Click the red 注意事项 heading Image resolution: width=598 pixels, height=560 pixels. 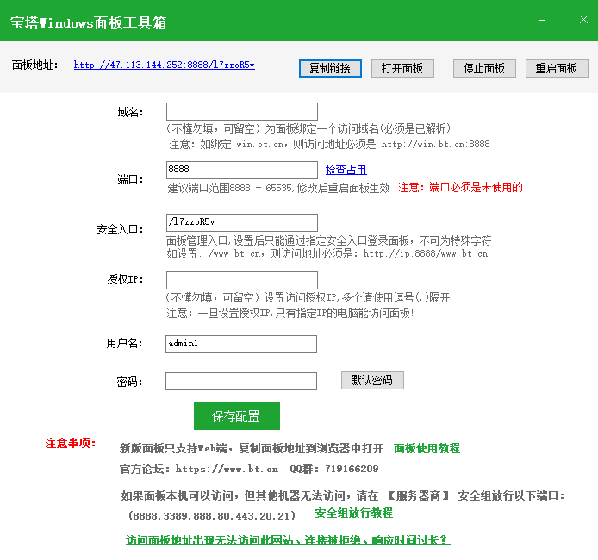point(70,443)
